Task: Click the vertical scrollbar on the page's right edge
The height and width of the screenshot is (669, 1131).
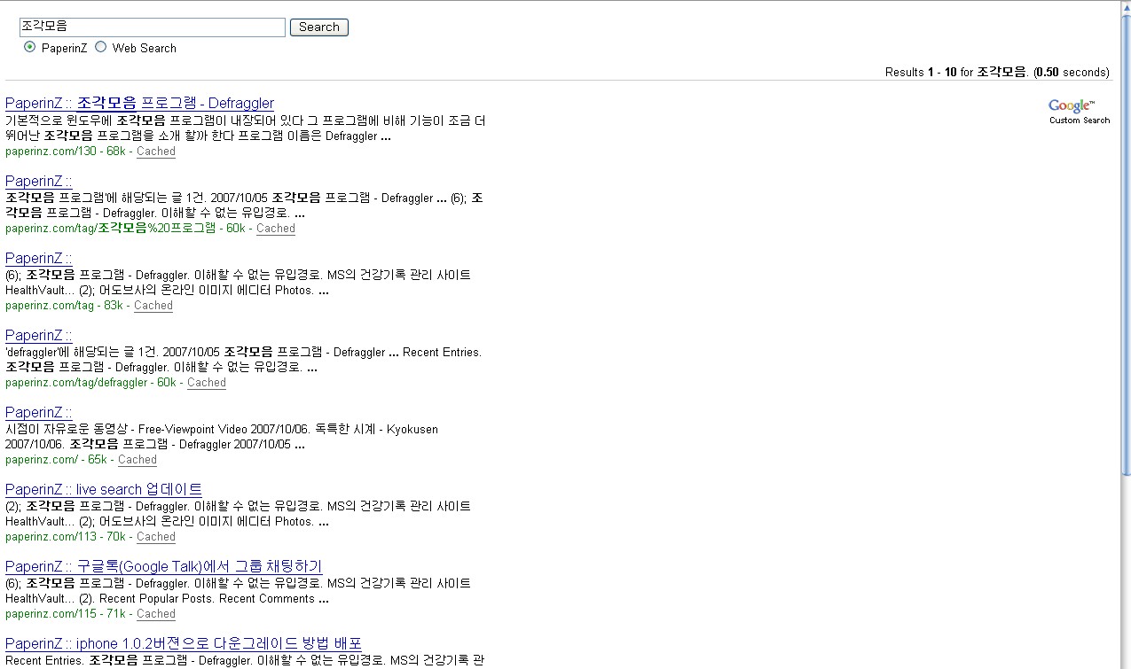Action: pos(1125,335)
